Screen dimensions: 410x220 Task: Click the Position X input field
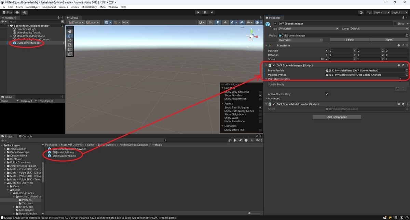pyautogui.click(x=341, y=51)
